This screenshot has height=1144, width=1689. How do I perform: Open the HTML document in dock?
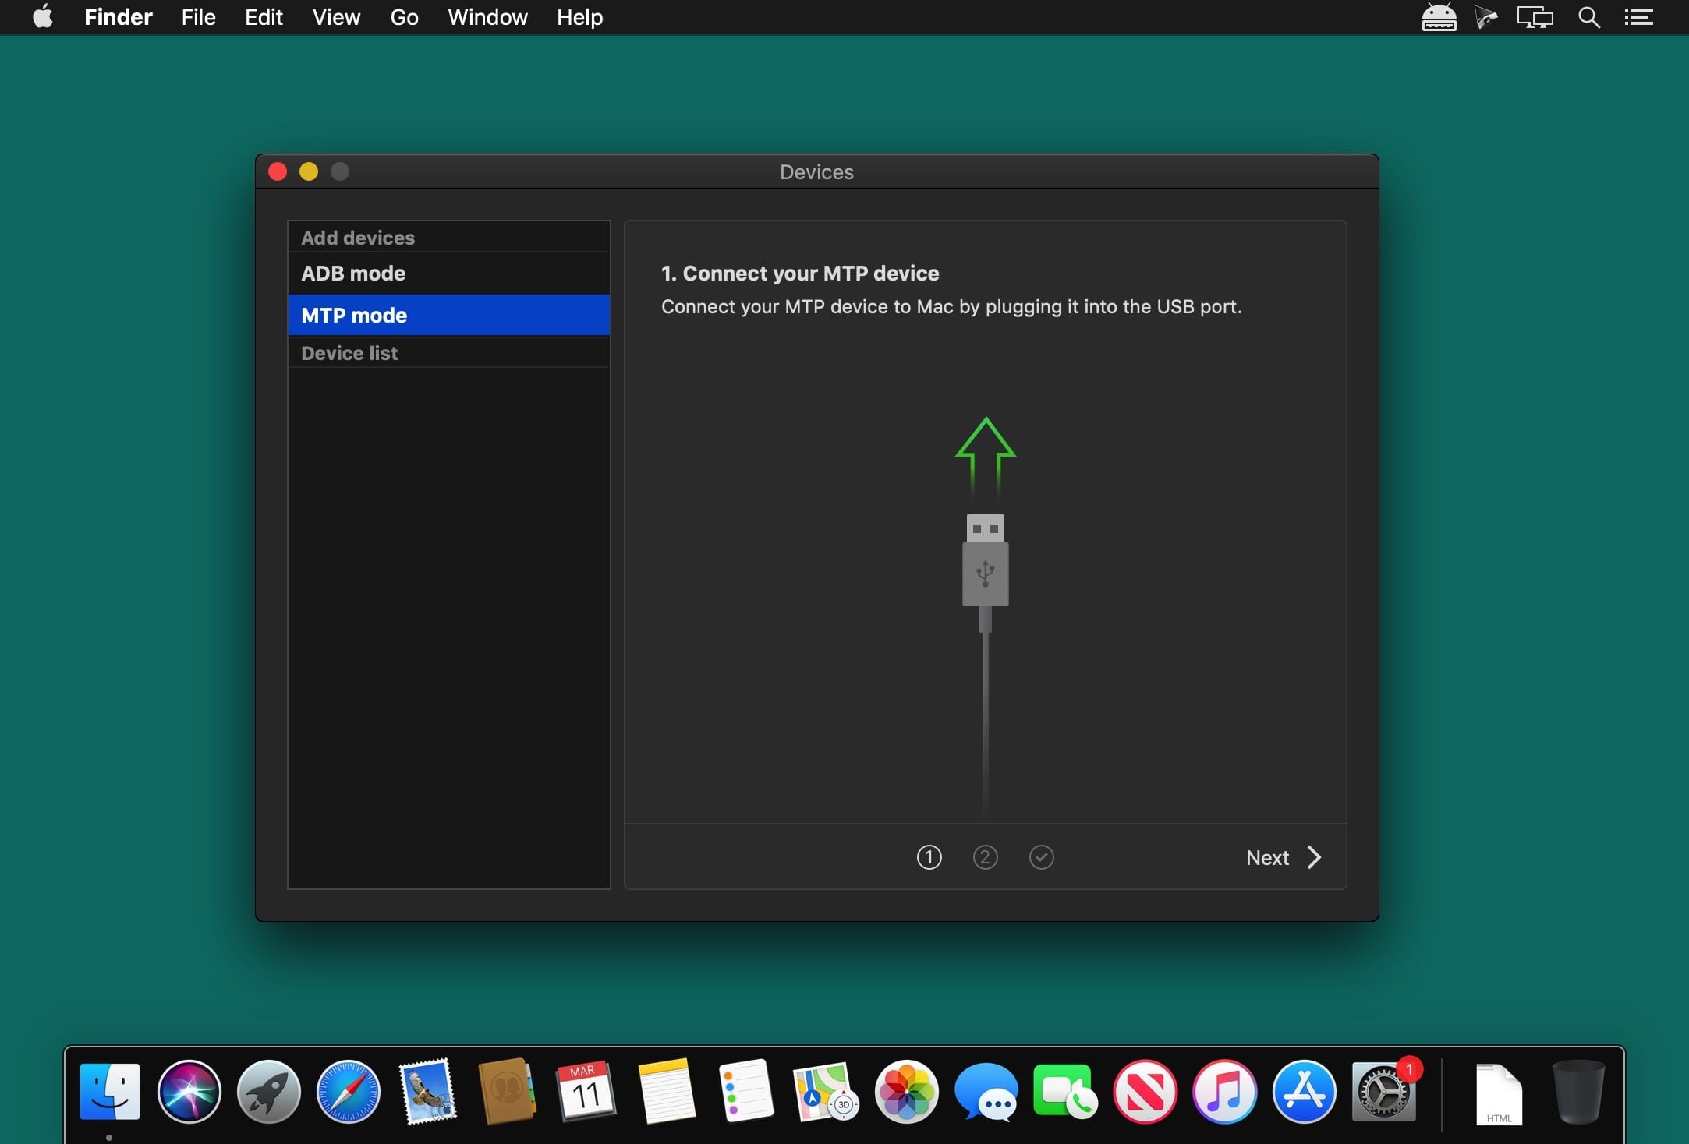pyautogui.click(x=1498, y=1093)
